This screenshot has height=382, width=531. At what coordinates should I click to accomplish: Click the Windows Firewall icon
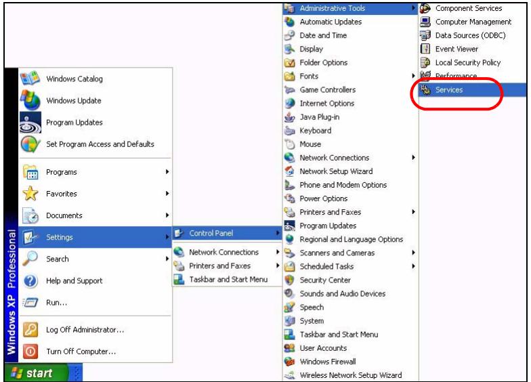pos(290,362)
